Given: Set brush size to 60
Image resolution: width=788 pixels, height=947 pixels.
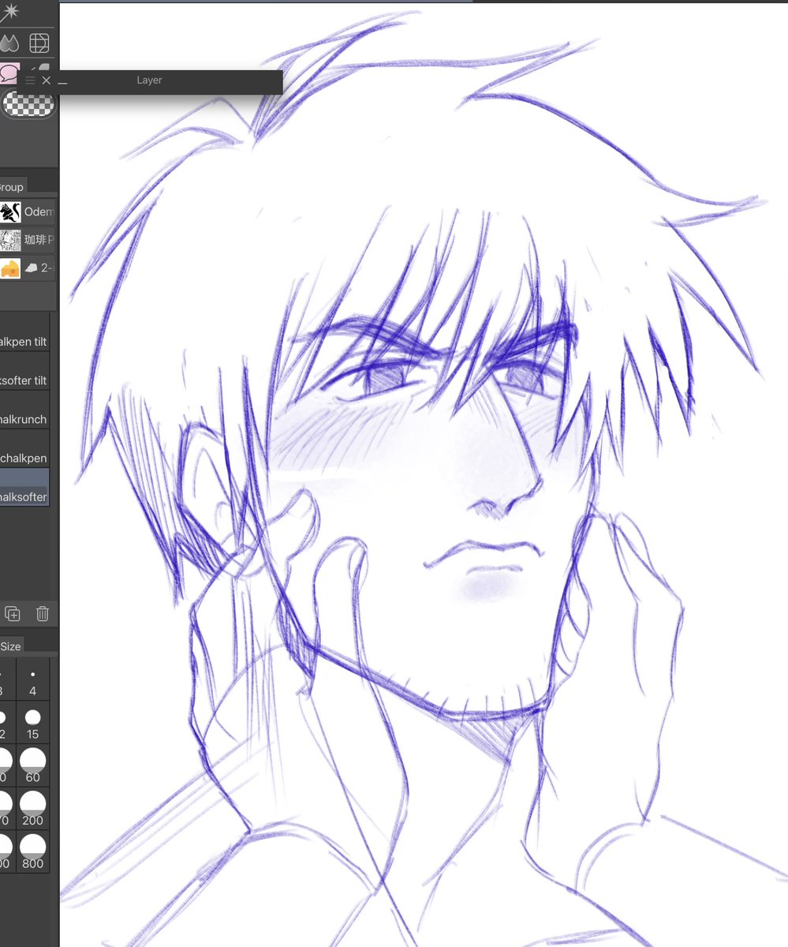Looking at the screenshot, I should pyautogui.click(x=32, y=765).
